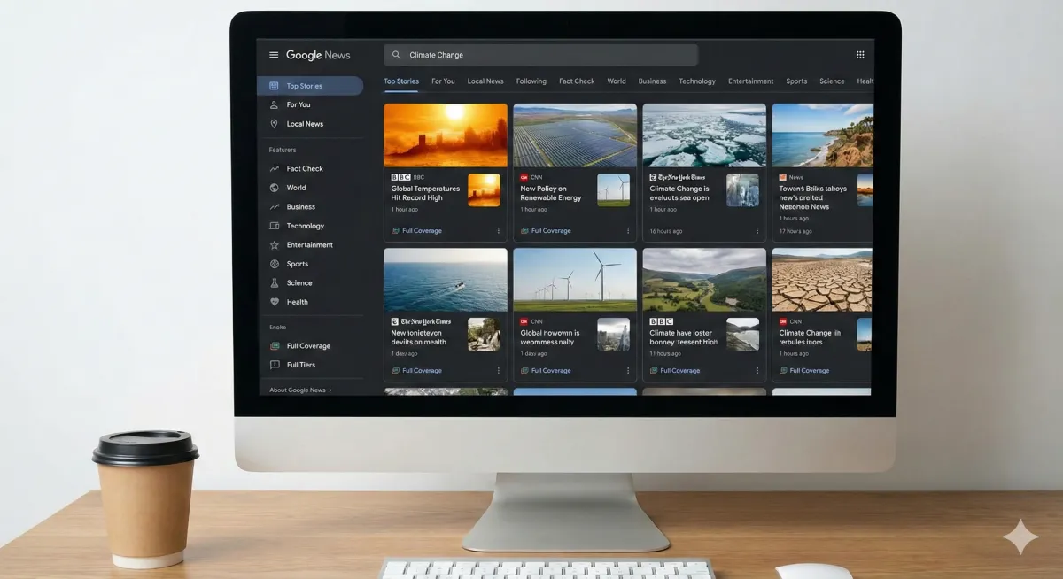Click orange News source icon on Town's card
This screenshot has width=1063, height=579.
(783, 177)
